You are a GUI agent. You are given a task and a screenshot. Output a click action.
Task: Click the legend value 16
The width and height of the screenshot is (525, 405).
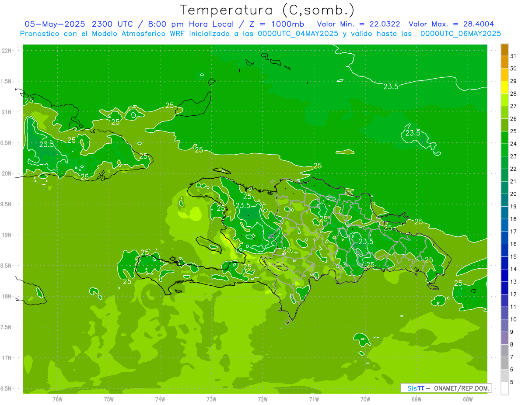pos(514,244)
